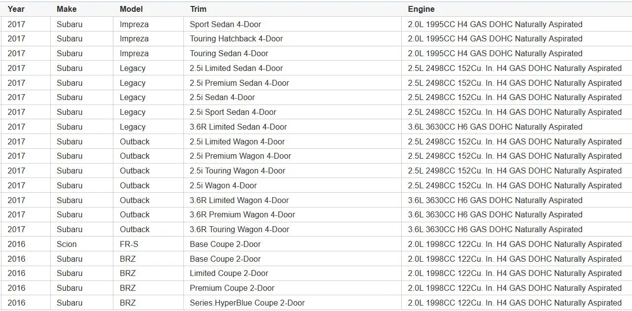632x311 pixels.
Task: Click the Year column header
Action: [x=25, y=9]
